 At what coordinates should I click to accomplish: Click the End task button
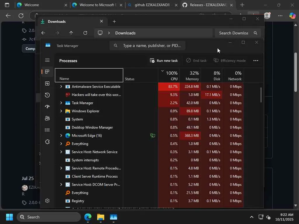coord(197,61)
